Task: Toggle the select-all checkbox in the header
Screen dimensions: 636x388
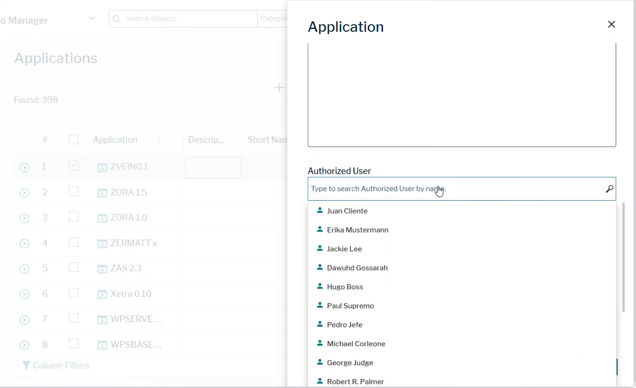Action: [x=74, y=139]
